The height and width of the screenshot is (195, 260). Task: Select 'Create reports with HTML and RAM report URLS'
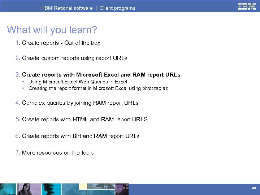coord(85,120)
